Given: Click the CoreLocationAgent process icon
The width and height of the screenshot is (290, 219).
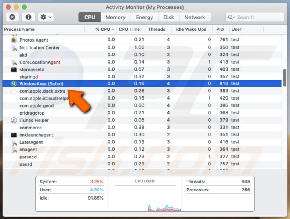Looking at the screenshot, I should coord(14,62).
